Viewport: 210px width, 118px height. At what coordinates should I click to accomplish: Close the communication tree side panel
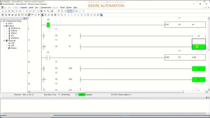pos(27,18)
